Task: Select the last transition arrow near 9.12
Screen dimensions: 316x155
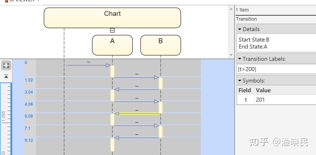Action: pyautogui.click(x=137, y=138)
